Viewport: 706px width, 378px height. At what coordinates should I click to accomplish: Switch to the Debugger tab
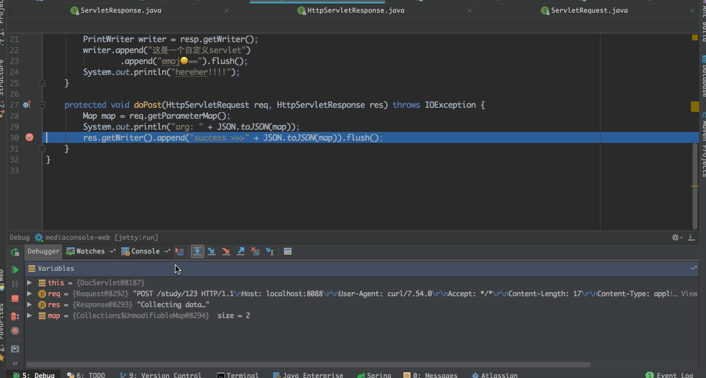click(x=43, y=251)
